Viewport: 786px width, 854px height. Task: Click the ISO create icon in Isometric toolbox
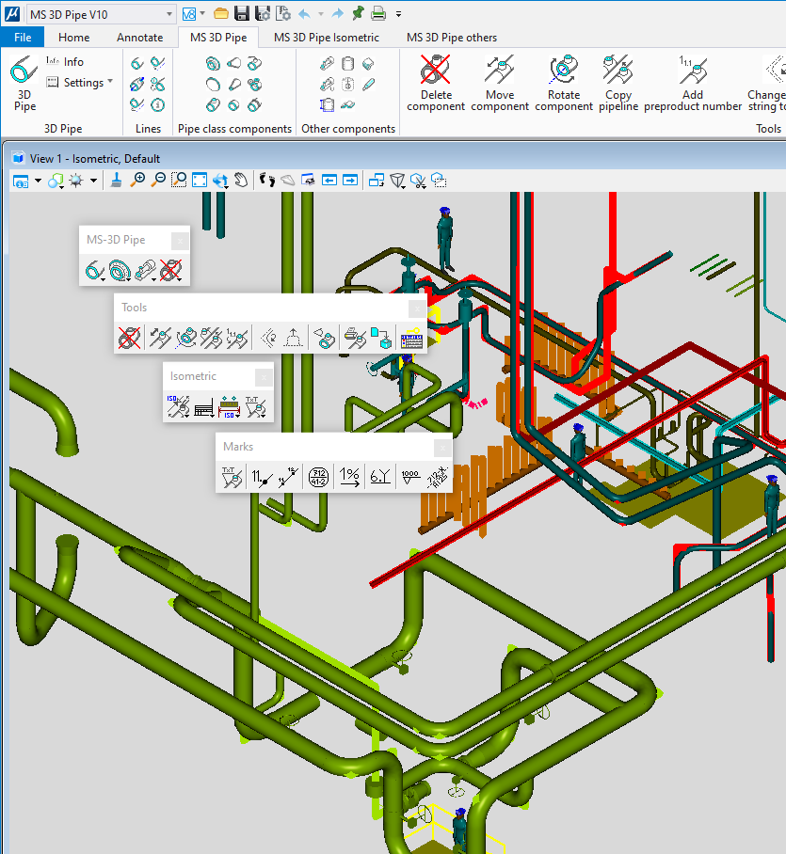178,406
